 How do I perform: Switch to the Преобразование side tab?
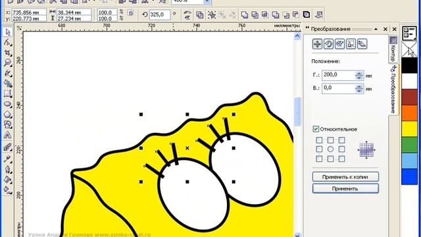(393, 90)
